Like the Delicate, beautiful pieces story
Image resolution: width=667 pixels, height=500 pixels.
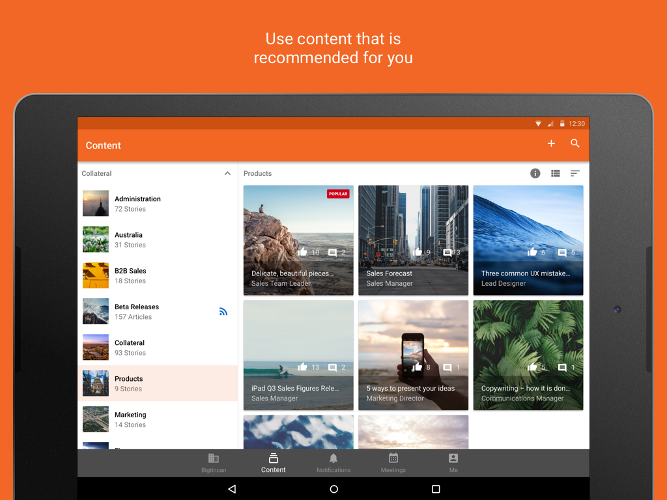pyautogui.click(x=302, y=252)
